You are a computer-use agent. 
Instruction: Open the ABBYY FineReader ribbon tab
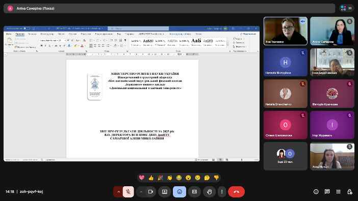click(151, 34)
